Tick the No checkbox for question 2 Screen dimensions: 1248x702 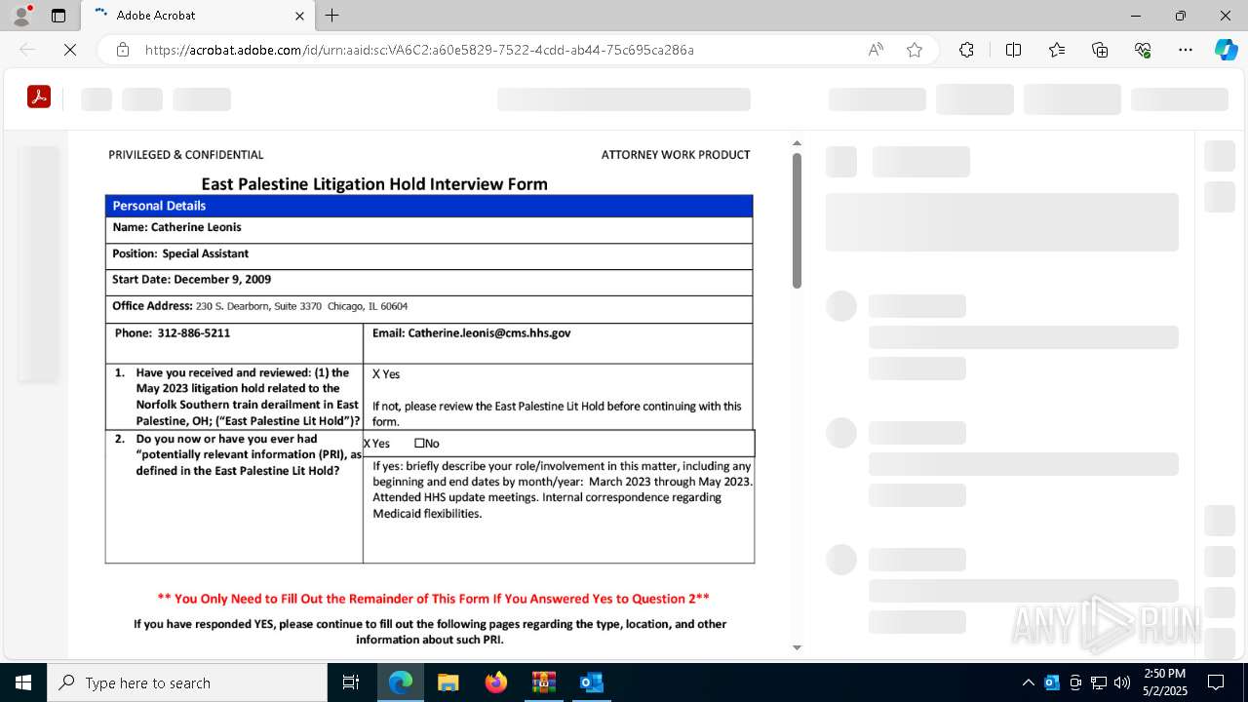tap(419, 443)
